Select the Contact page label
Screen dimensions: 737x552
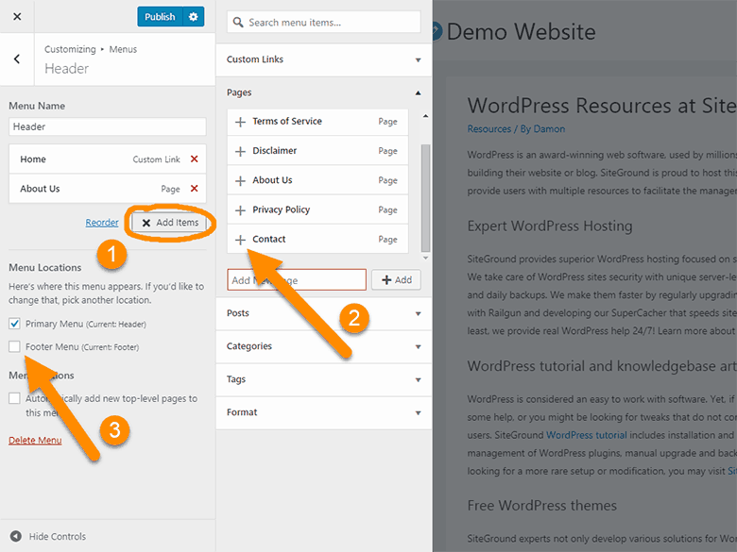click(x=269, y=239)
